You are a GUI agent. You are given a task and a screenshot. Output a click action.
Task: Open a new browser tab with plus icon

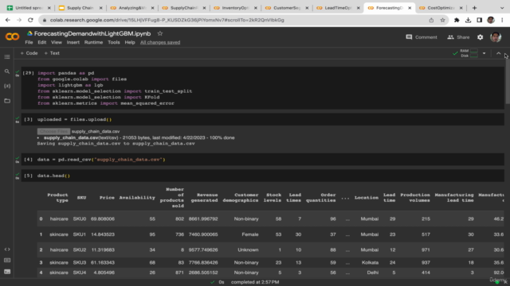click(474, 8)
